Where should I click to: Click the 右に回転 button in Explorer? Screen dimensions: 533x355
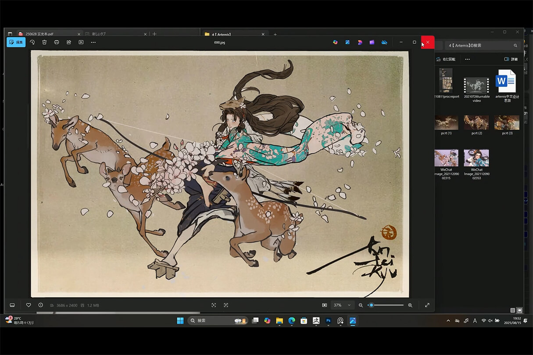(446, 59)
